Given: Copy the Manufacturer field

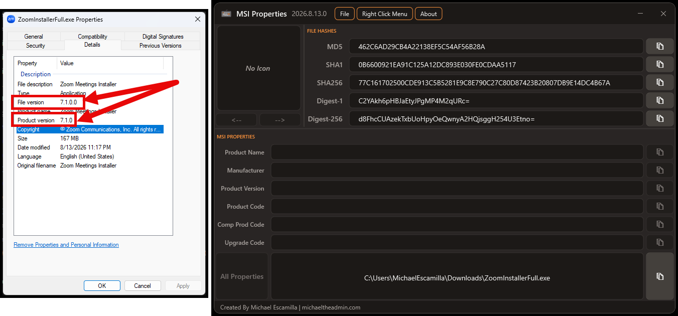Looking at the screenshot, I should click(x=659, y=170).
